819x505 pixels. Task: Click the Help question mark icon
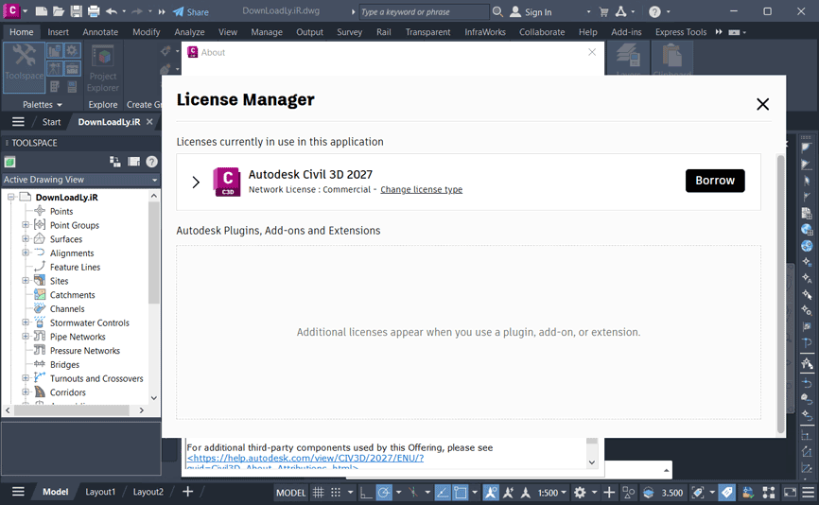coord(654,12)
